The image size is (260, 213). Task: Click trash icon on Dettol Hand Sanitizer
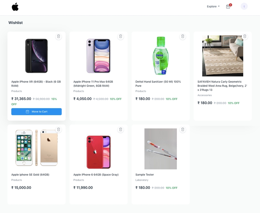(183, 36)
